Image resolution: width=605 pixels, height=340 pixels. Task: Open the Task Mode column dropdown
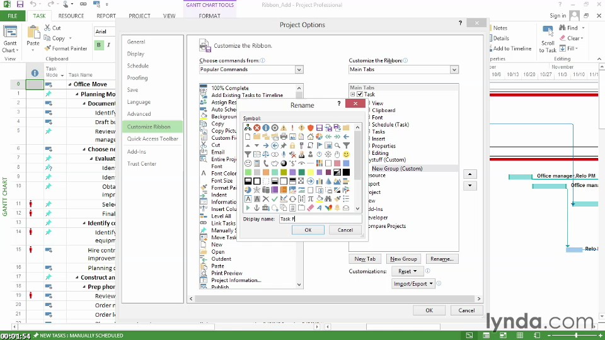62,76
